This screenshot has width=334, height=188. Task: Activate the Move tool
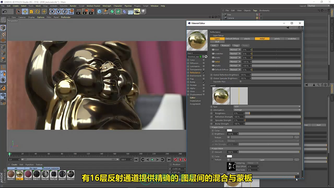(x=25, y=11)
